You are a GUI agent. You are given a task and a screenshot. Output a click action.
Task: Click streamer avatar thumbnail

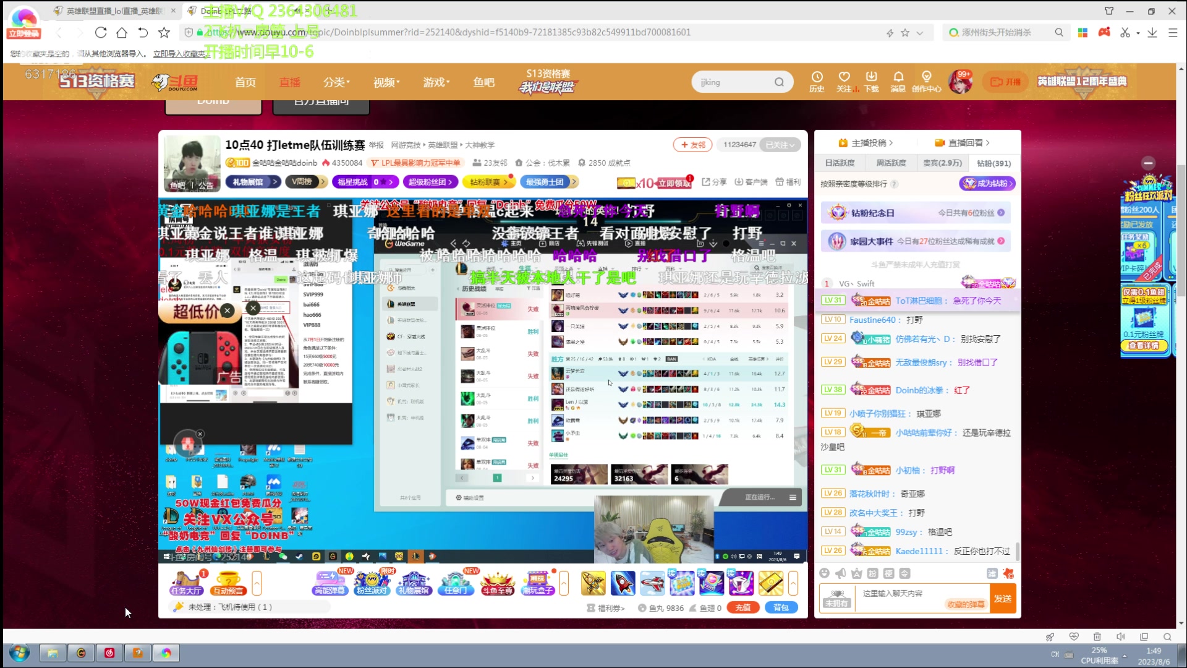[x=192, y=164]
